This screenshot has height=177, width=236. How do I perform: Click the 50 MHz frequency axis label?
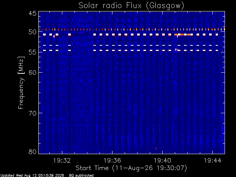coord(32,32)
